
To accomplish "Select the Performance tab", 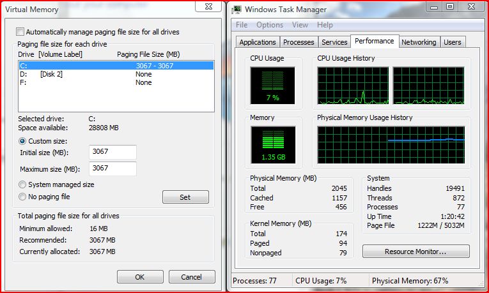I will point(374,41).
